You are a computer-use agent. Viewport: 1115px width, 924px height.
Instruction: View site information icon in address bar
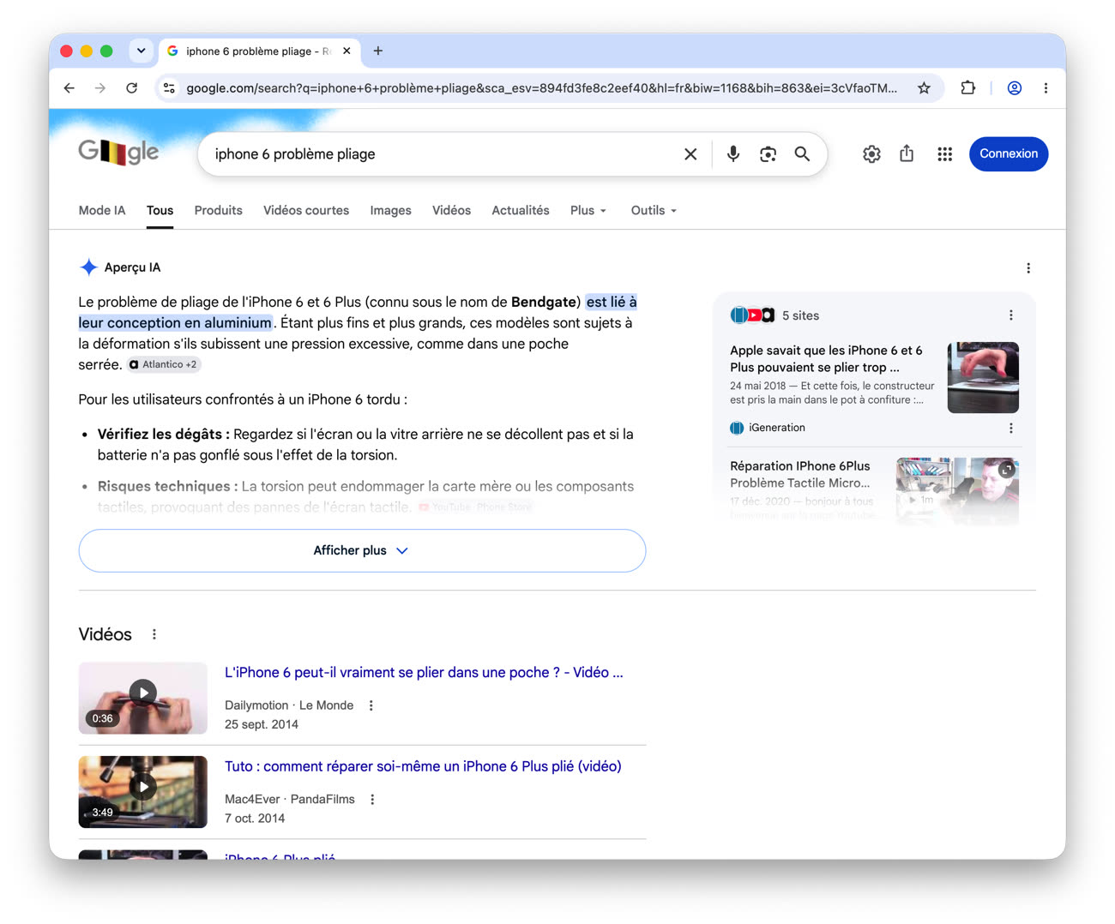click(169, 87)
